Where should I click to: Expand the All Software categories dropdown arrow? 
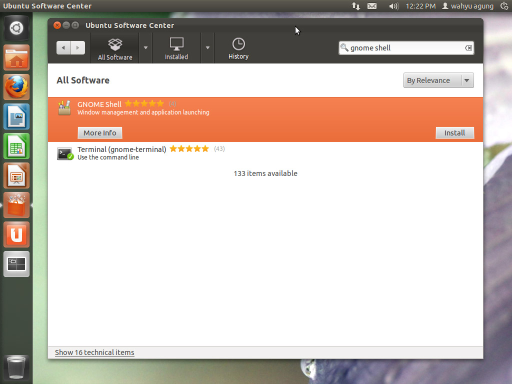pos(145,47)
